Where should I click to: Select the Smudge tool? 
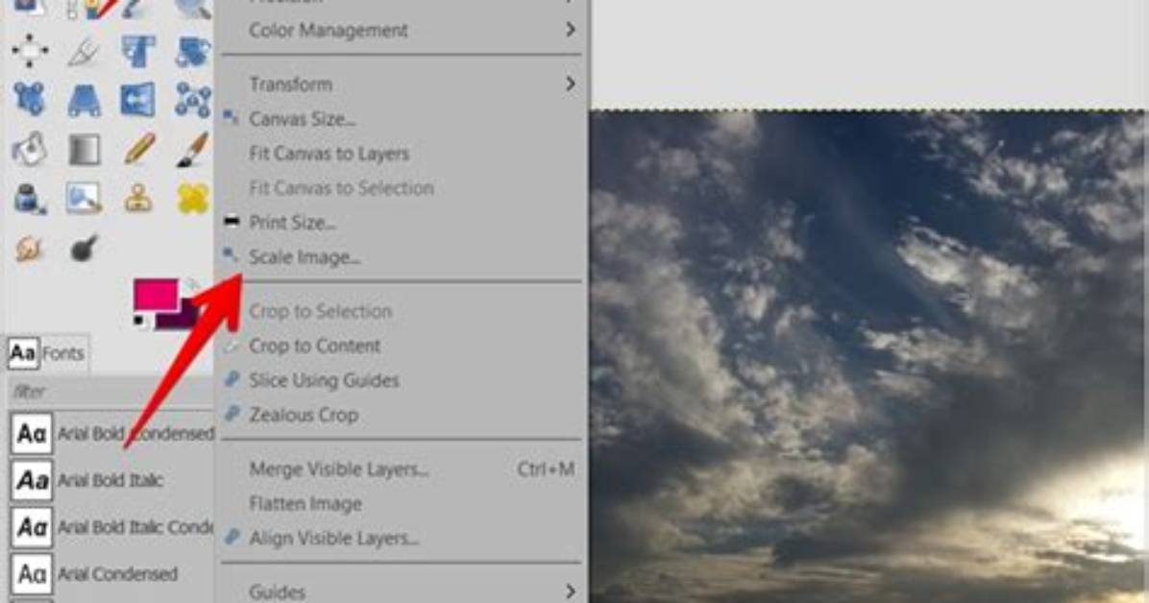(x=29, y=249)
